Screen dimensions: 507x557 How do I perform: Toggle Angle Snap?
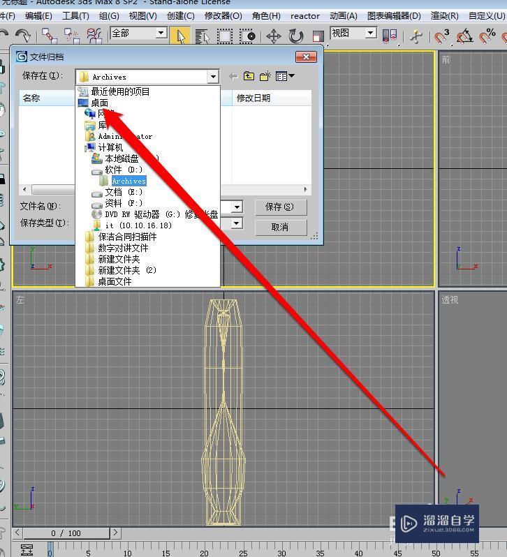464,36
